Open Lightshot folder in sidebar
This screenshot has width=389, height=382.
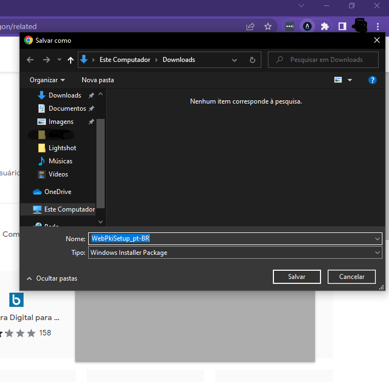pyautogui.click(x=57, y=148)
